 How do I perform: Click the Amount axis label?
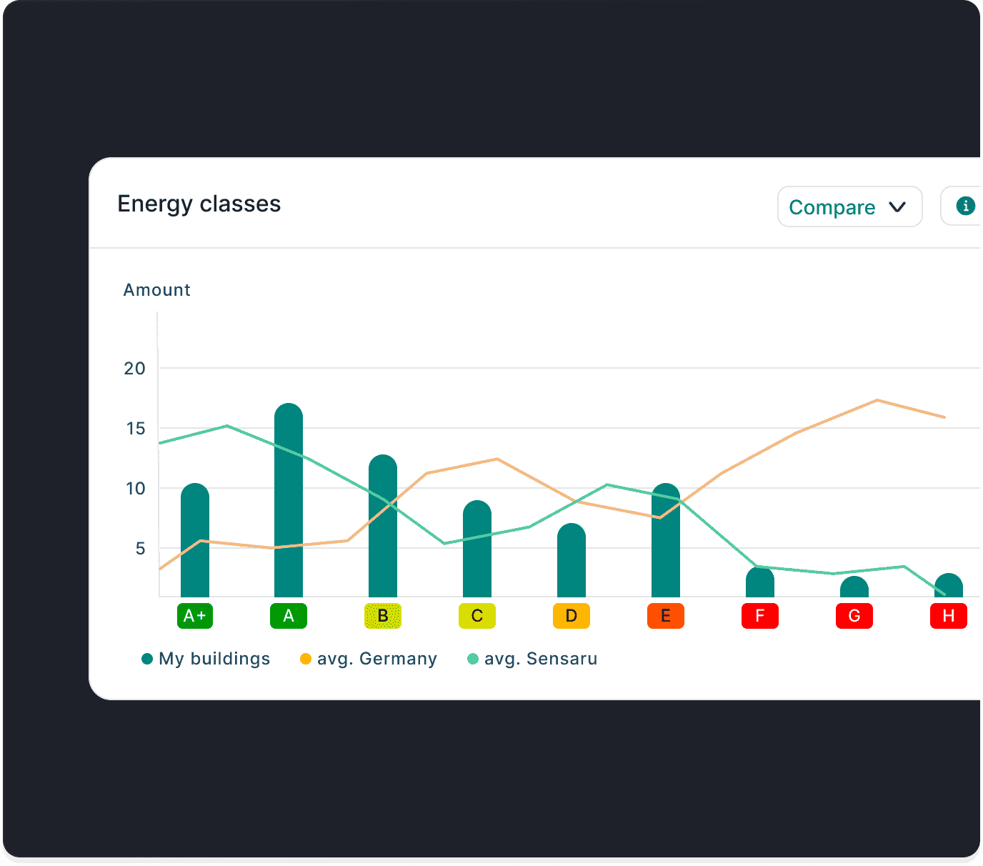tap(157, 290)
